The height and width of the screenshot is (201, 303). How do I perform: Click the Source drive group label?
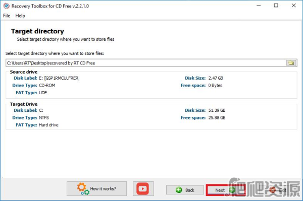(x=24, y=72)
